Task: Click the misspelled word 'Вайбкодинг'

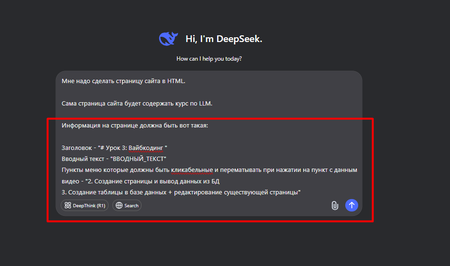Action: pyautogui.click(x=146, y=148)
